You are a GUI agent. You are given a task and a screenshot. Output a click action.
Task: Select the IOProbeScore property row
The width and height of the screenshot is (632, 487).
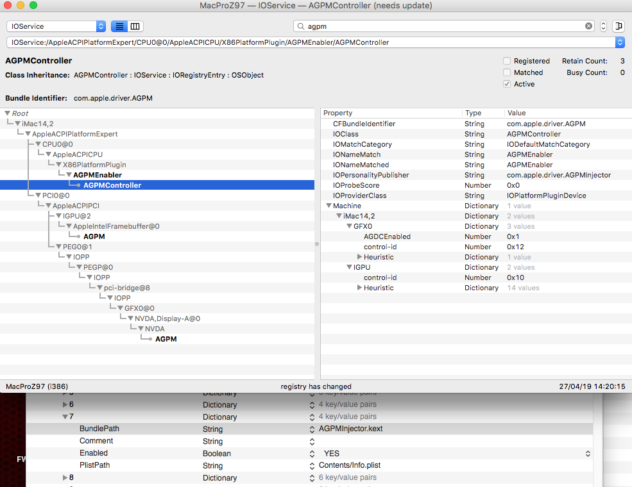tap(477, 186)
